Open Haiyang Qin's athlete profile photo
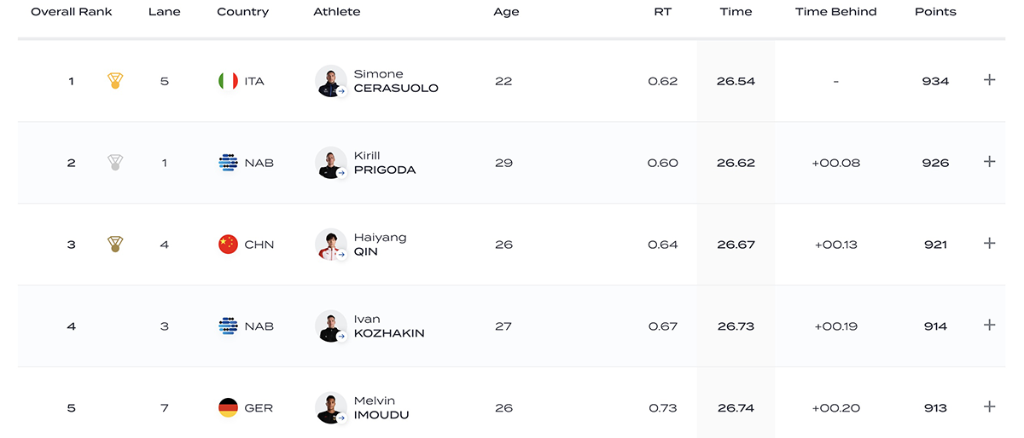This screenshot has width=1024, height=438. pyautogui.click(x=330, y=245)
